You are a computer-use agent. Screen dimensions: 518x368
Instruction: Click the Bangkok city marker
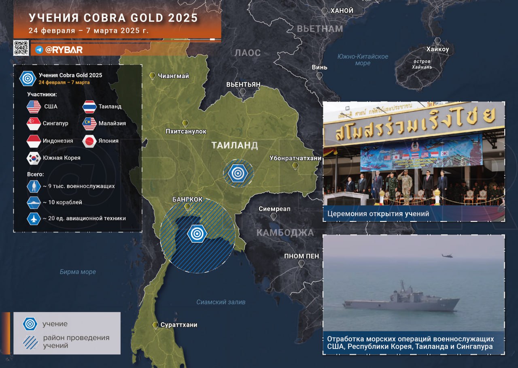(x=187, y=206)
